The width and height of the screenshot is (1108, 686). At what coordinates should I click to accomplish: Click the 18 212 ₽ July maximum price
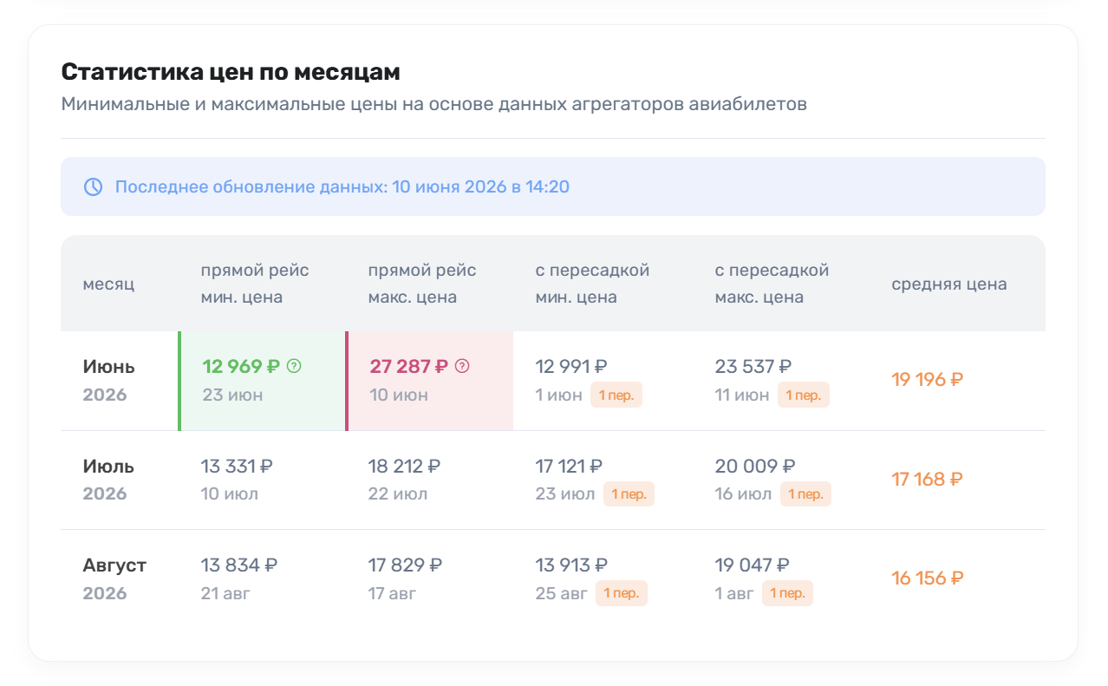(x=404, y=466)
